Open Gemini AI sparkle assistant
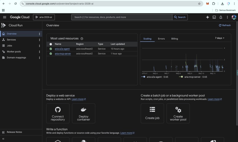The height and width of the screenshot is (142, 238). (208, 17)
